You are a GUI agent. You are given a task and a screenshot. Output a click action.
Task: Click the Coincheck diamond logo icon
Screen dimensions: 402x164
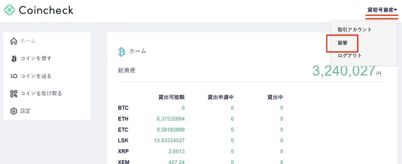(10, 10)
